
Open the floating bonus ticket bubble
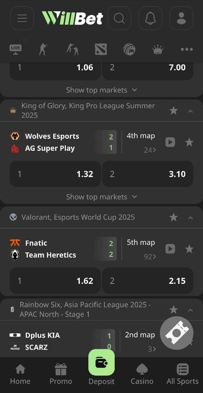177,333
